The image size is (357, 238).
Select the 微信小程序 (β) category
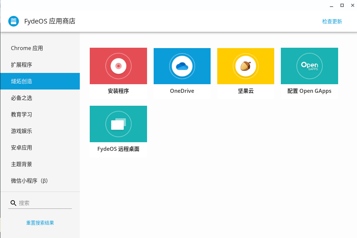(x=40, y=181)
